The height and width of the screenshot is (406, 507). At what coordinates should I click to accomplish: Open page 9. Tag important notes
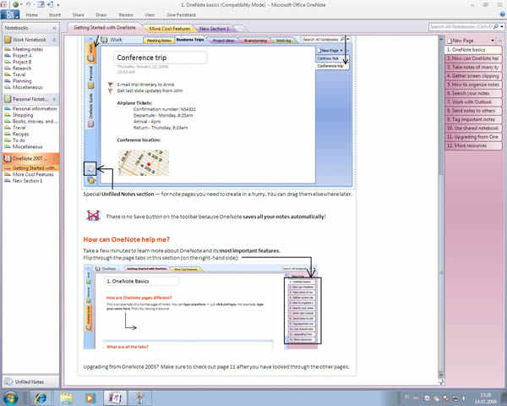(x=473, y=119)
